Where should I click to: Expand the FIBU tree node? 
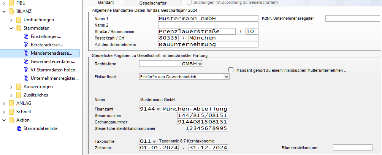pos(4,3)
